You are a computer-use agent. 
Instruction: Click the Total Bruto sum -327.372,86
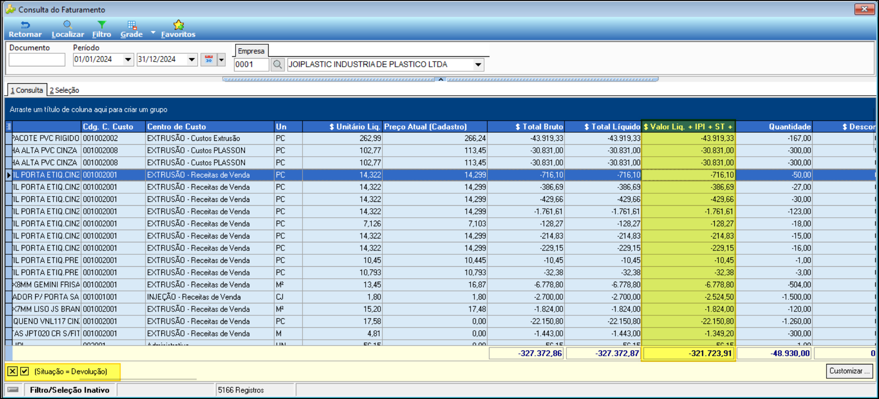[x=526, y=353]
